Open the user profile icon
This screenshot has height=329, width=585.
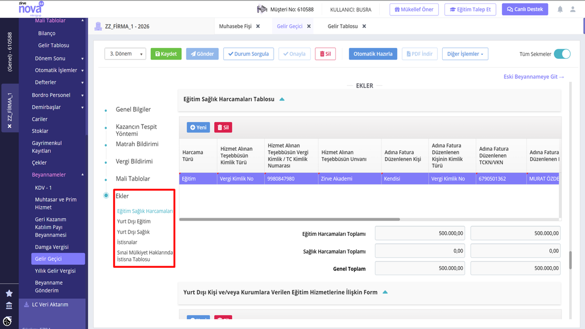click(572, 9)
